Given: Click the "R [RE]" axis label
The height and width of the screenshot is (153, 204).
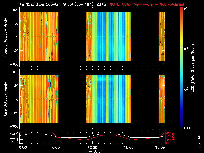Looking at the screenshot, I should 12,138.
